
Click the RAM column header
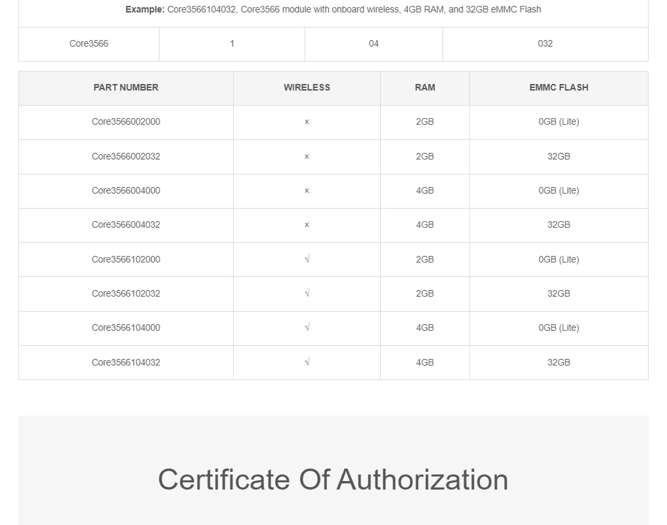[425, 87]
